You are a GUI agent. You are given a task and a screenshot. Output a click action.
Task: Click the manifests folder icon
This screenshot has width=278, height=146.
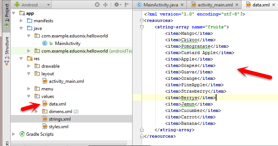point(29,21)
